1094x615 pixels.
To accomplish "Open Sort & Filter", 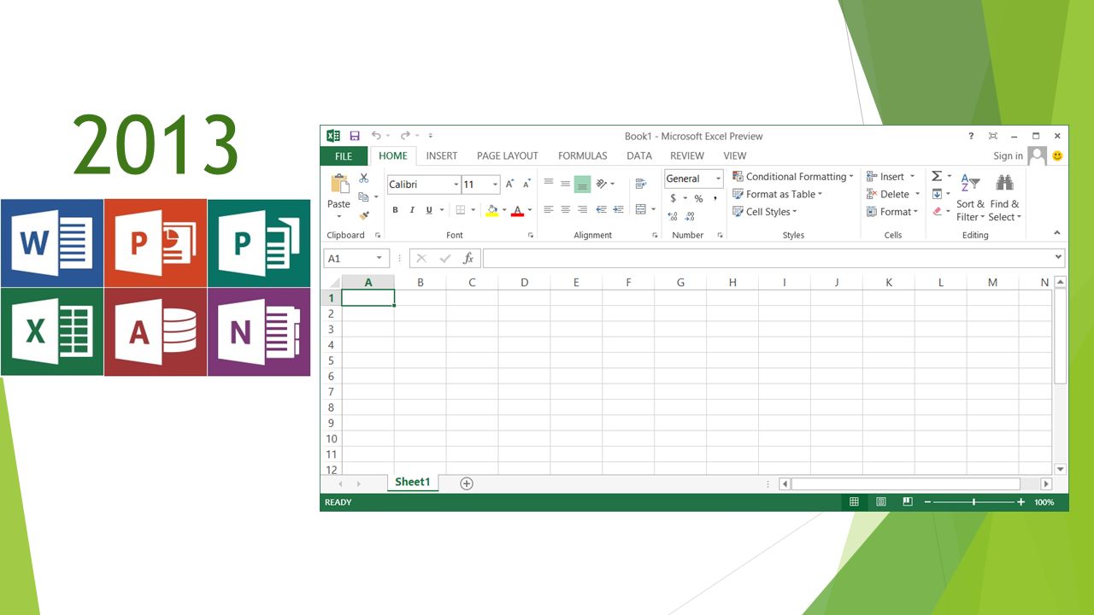I will (x=970, y=198).
